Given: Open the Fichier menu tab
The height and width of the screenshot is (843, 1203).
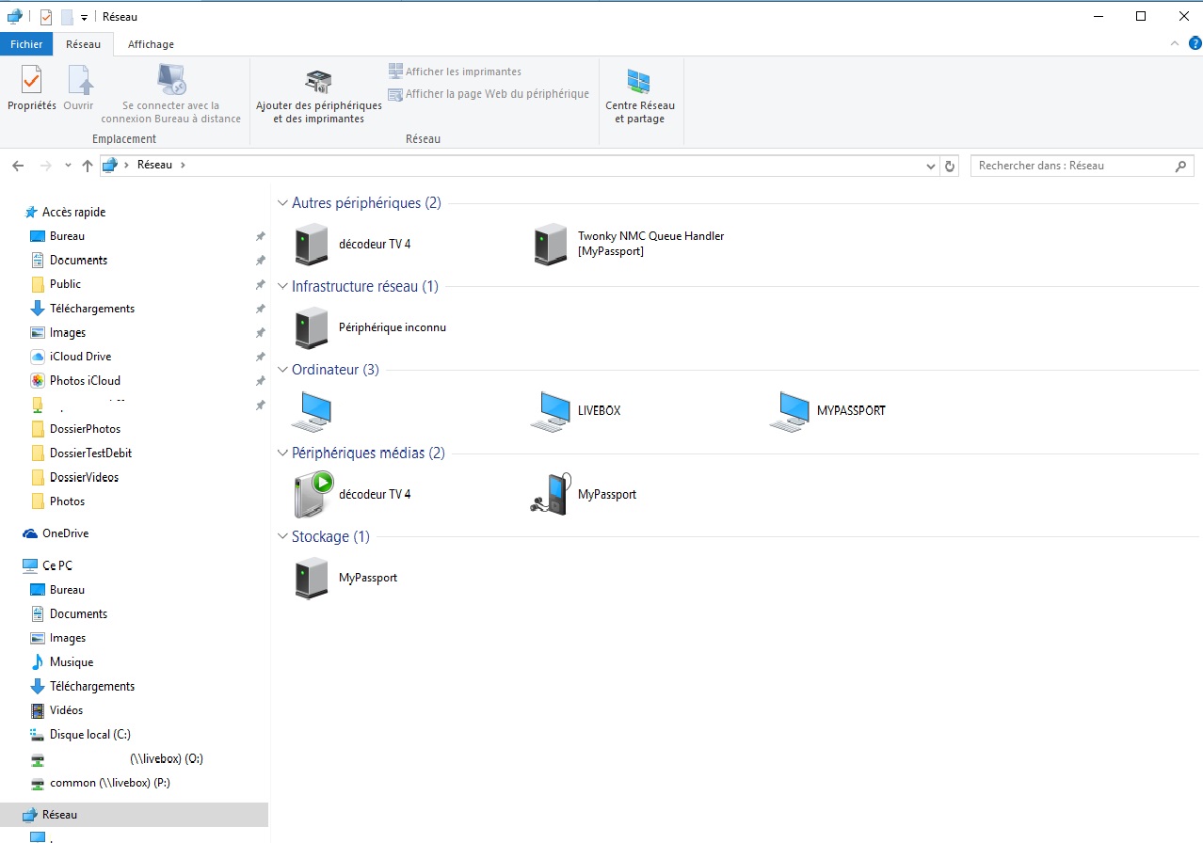Looking at the screenshot, I should coord(26,44).
